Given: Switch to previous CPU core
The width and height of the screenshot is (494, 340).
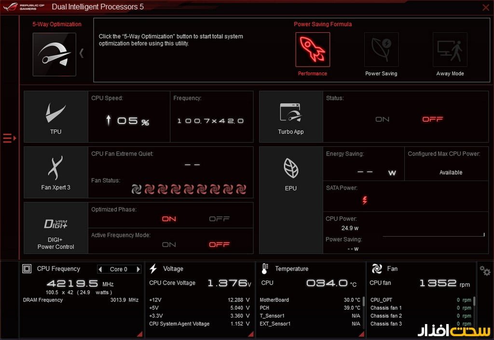Looking at the screenshot, I should (100, 269).
